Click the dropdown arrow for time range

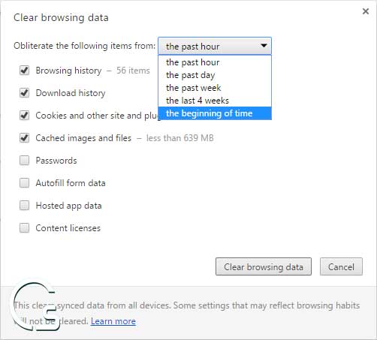[264, 46]
